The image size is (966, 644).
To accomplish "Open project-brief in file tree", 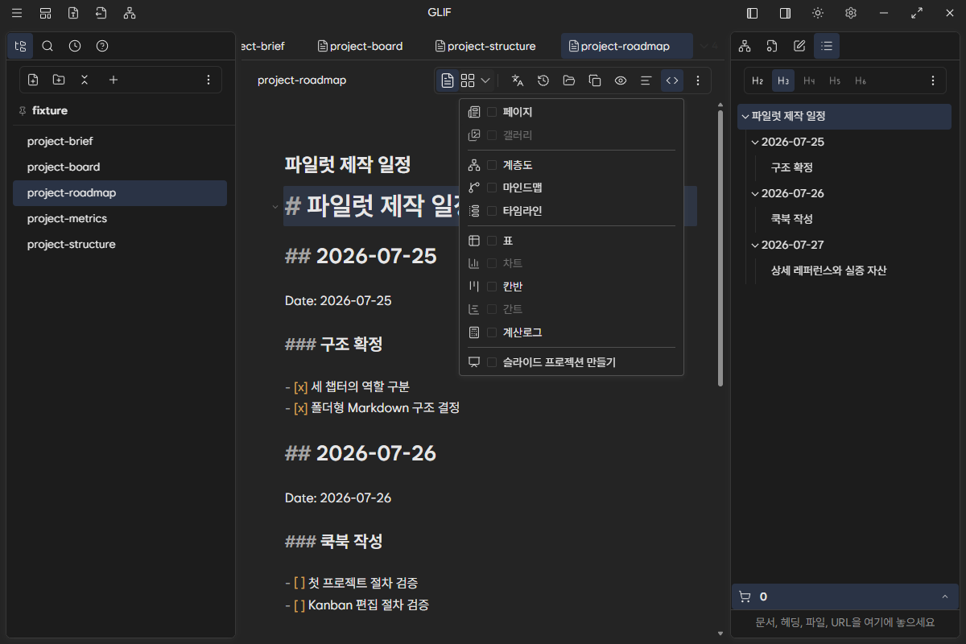I will pos(120,142).
